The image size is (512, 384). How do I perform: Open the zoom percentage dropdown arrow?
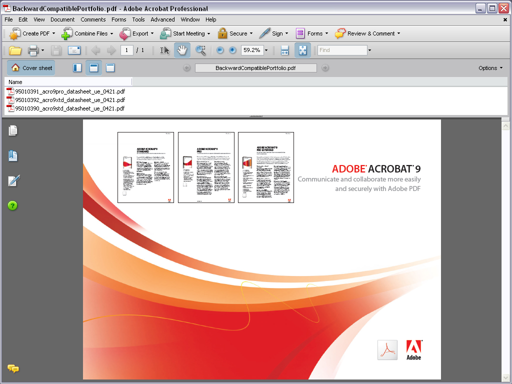click(x=266, y=50)
